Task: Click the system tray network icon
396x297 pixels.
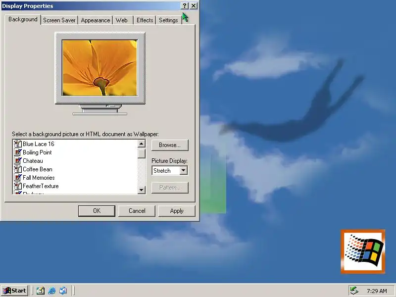Action: pyautogui.click(x=354, y=291)
